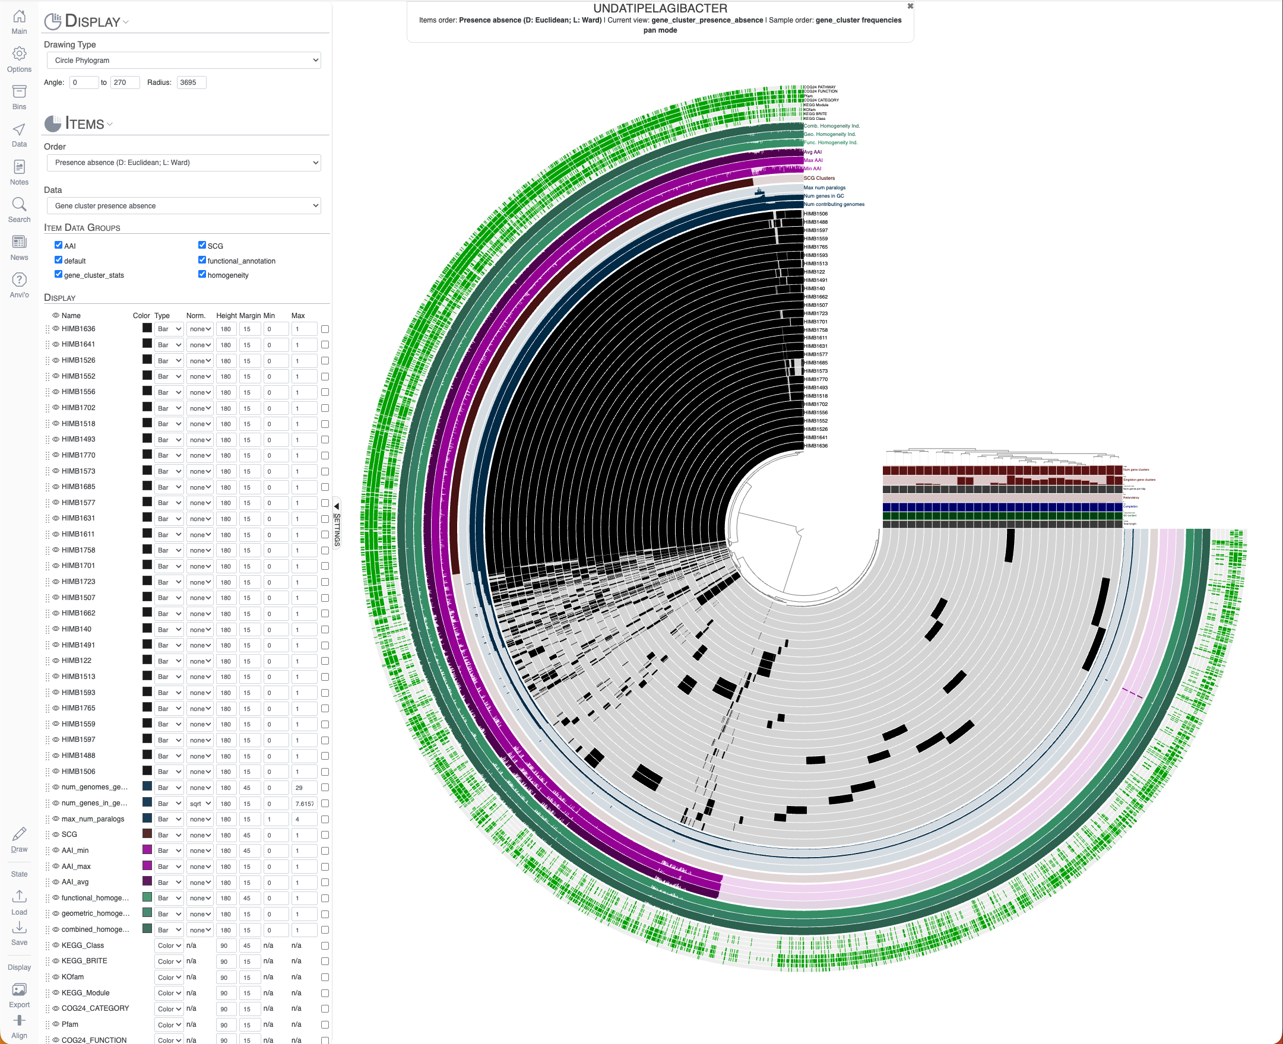1283x1044 pixels.
Task: Click the SCG layer color swatch
Action: click(x=147, y=834)
